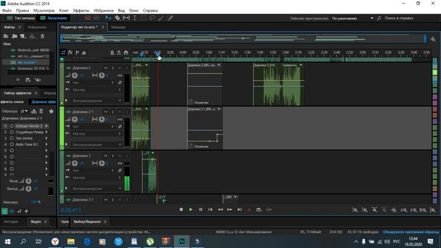Open Дорожка 1 automation mode dropdown
Screen dimensions: 441x248
[96, 188]
